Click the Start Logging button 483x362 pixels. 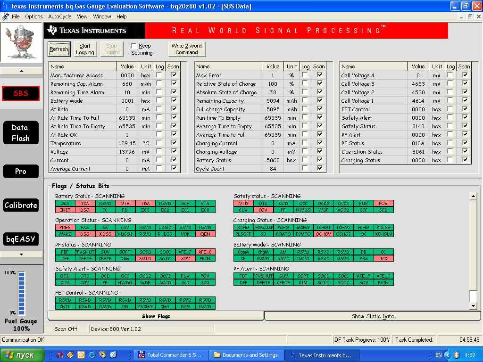coord(85,49)
